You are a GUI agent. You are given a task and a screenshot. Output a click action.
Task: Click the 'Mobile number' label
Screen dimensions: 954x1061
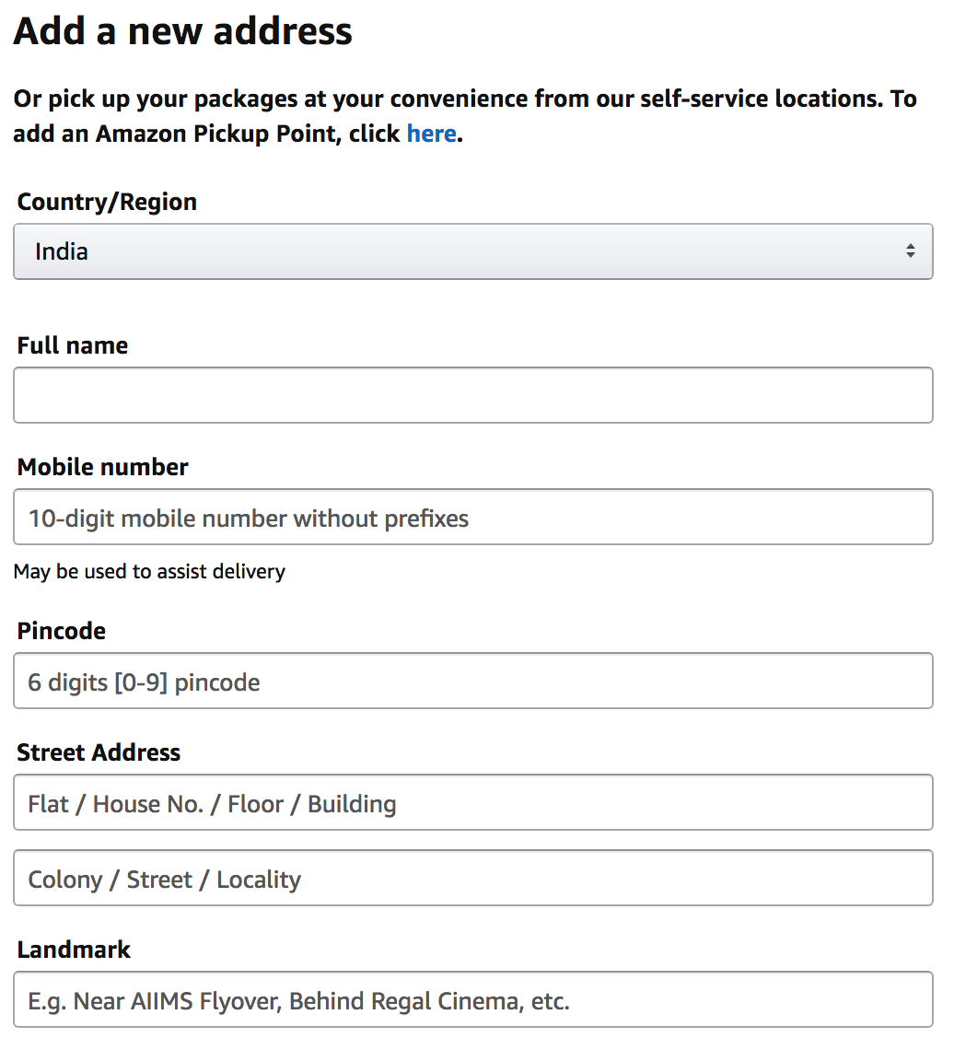coord(103,467)
